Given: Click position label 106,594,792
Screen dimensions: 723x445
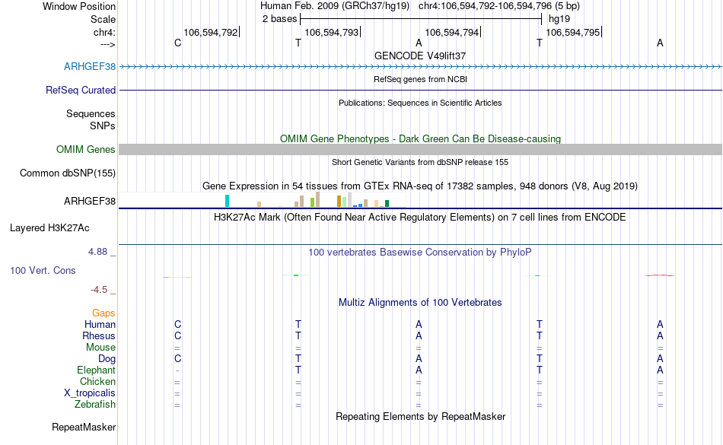Looking at the screenshot, I should [x=210, y=32].
